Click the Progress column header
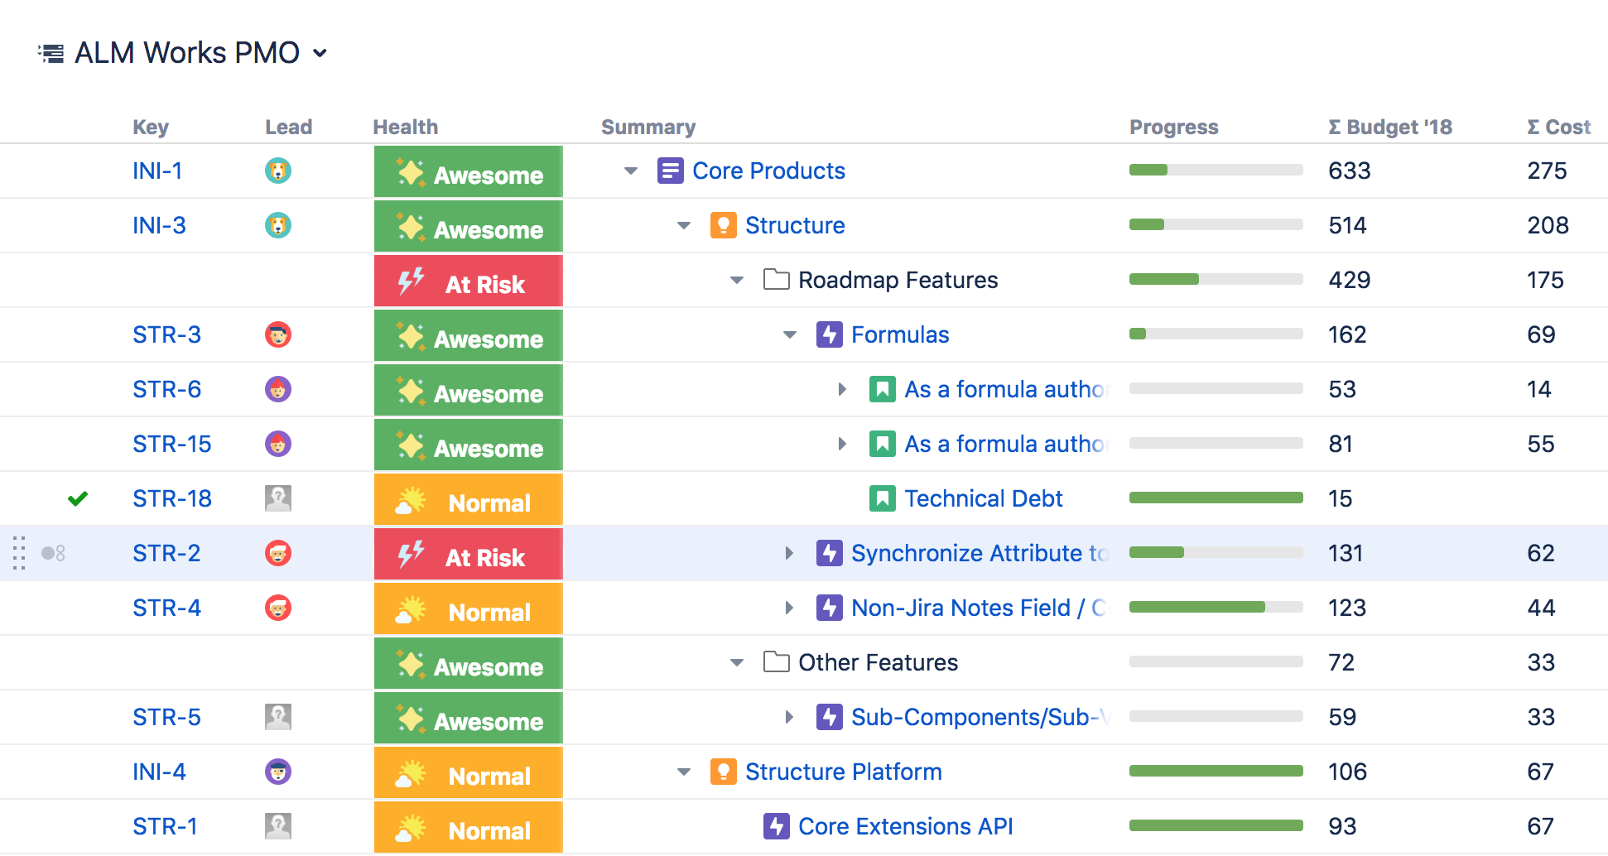Viewport: 1608px width, 856px height. [1173, 127]
